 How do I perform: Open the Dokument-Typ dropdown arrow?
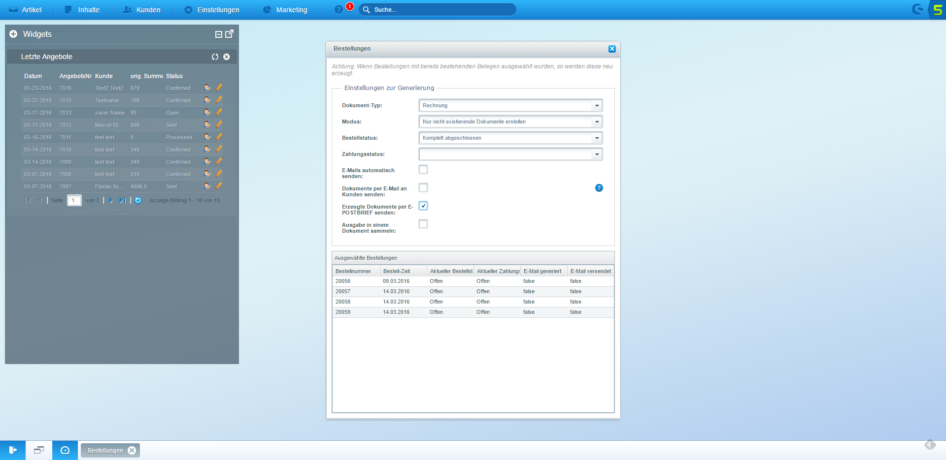(597, 105)
